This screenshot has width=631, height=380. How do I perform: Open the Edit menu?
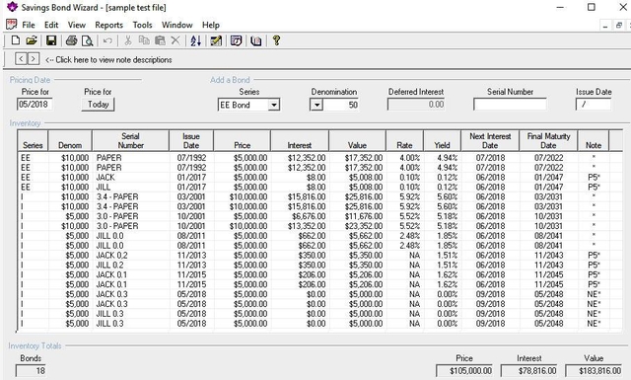point(51,25)
